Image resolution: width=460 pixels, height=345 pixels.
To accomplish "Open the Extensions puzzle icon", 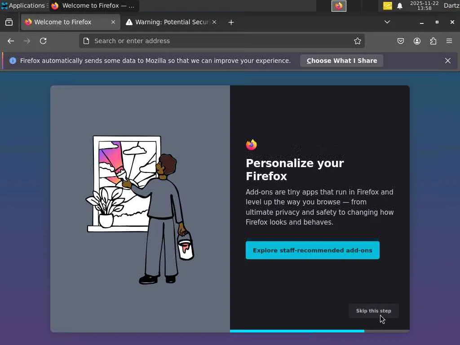I will pyautogui.click(x=433, y=41).
